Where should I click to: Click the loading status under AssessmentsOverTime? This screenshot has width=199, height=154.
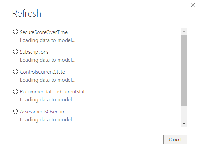(x=47, y=120)
